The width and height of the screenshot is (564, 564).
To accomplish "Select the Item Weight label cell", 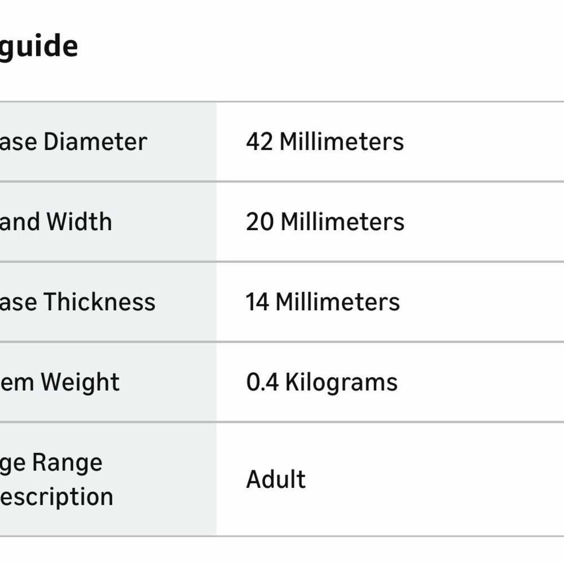I will pos(108,382).
